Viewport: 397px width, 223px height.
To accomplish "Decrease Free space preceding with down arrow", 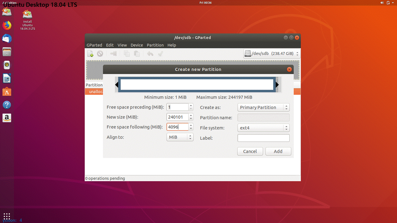I will pos(191,109).
